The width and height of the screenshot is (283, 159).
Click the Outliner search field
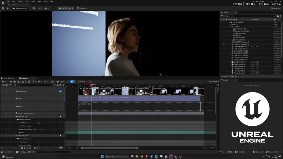click(250, 16)
